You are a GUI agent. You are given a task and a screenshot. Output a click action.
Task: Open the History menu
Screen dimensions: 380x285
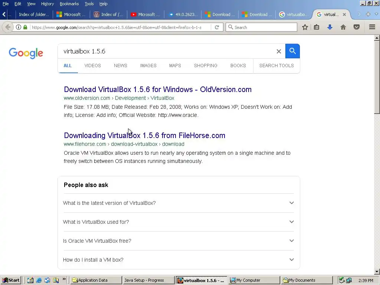point(47,4)
